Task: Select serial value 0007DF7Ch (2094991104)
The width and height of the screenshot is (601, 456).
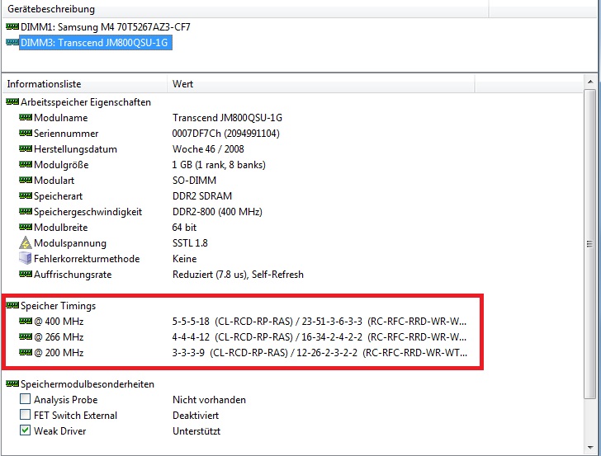Action: [x=225, y=134]
